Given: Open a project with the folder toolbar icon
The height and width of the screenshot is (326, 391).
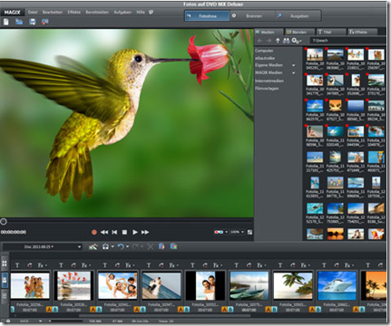Looking at the screenshot, I should (x=19, y=22).
